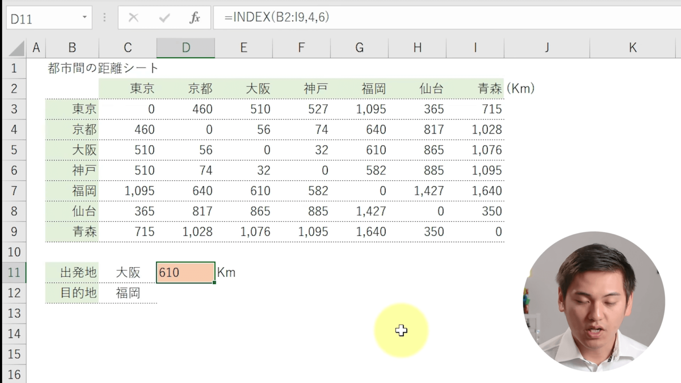Select column B header

(72, 48)
